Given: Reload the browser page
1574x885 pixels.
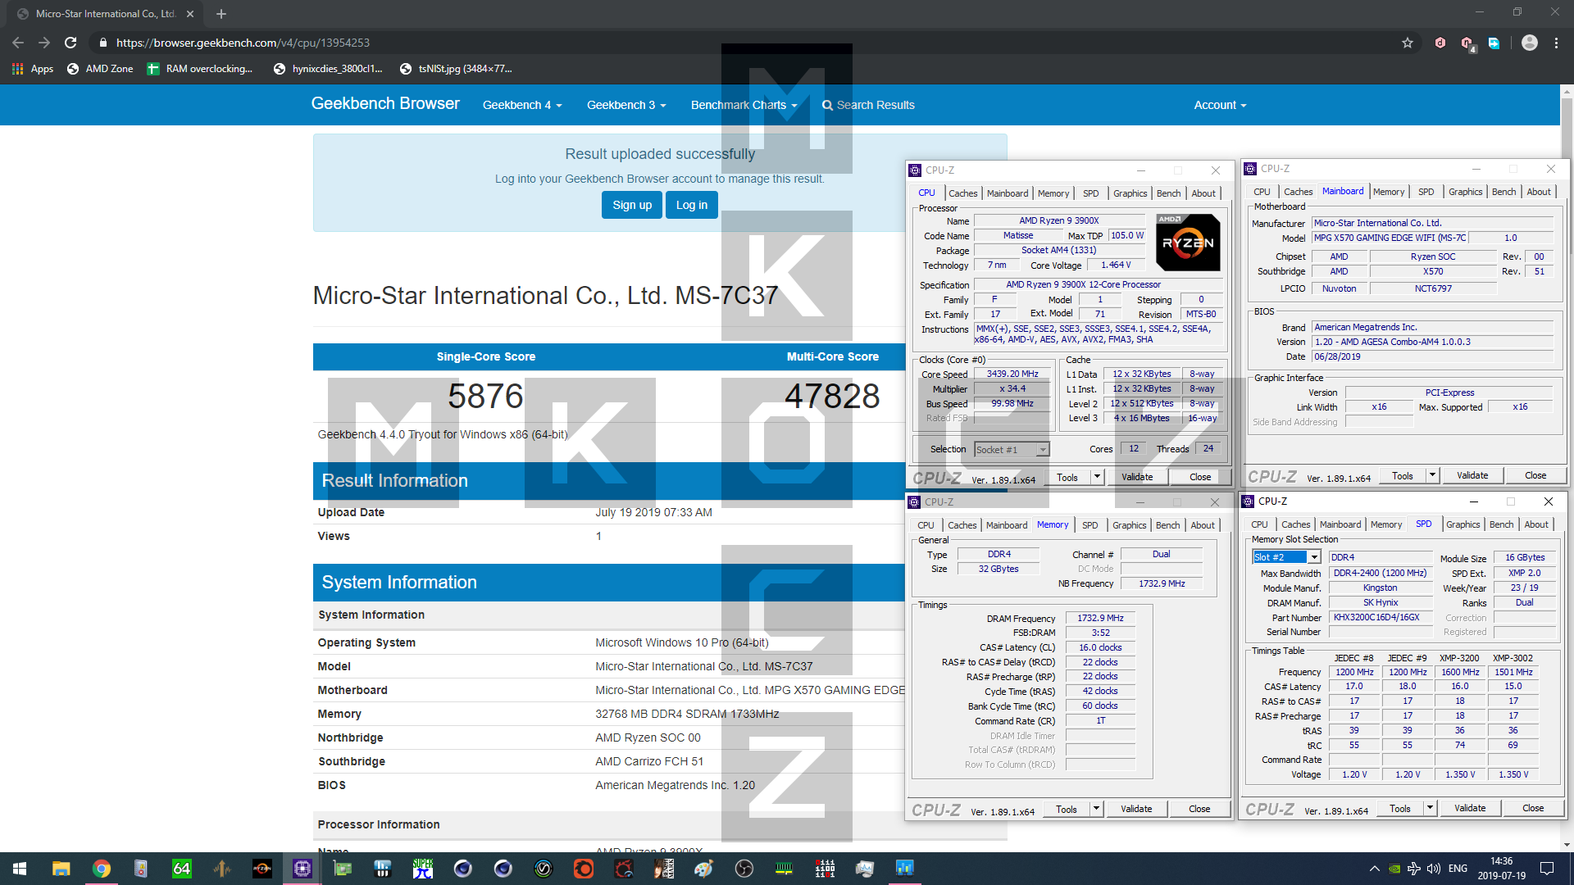Looking at the screenshot, I should pyautogui.click(x=71, y=43).
